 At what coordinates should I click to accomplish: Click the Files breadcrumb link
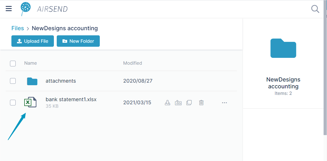point(18,28)
